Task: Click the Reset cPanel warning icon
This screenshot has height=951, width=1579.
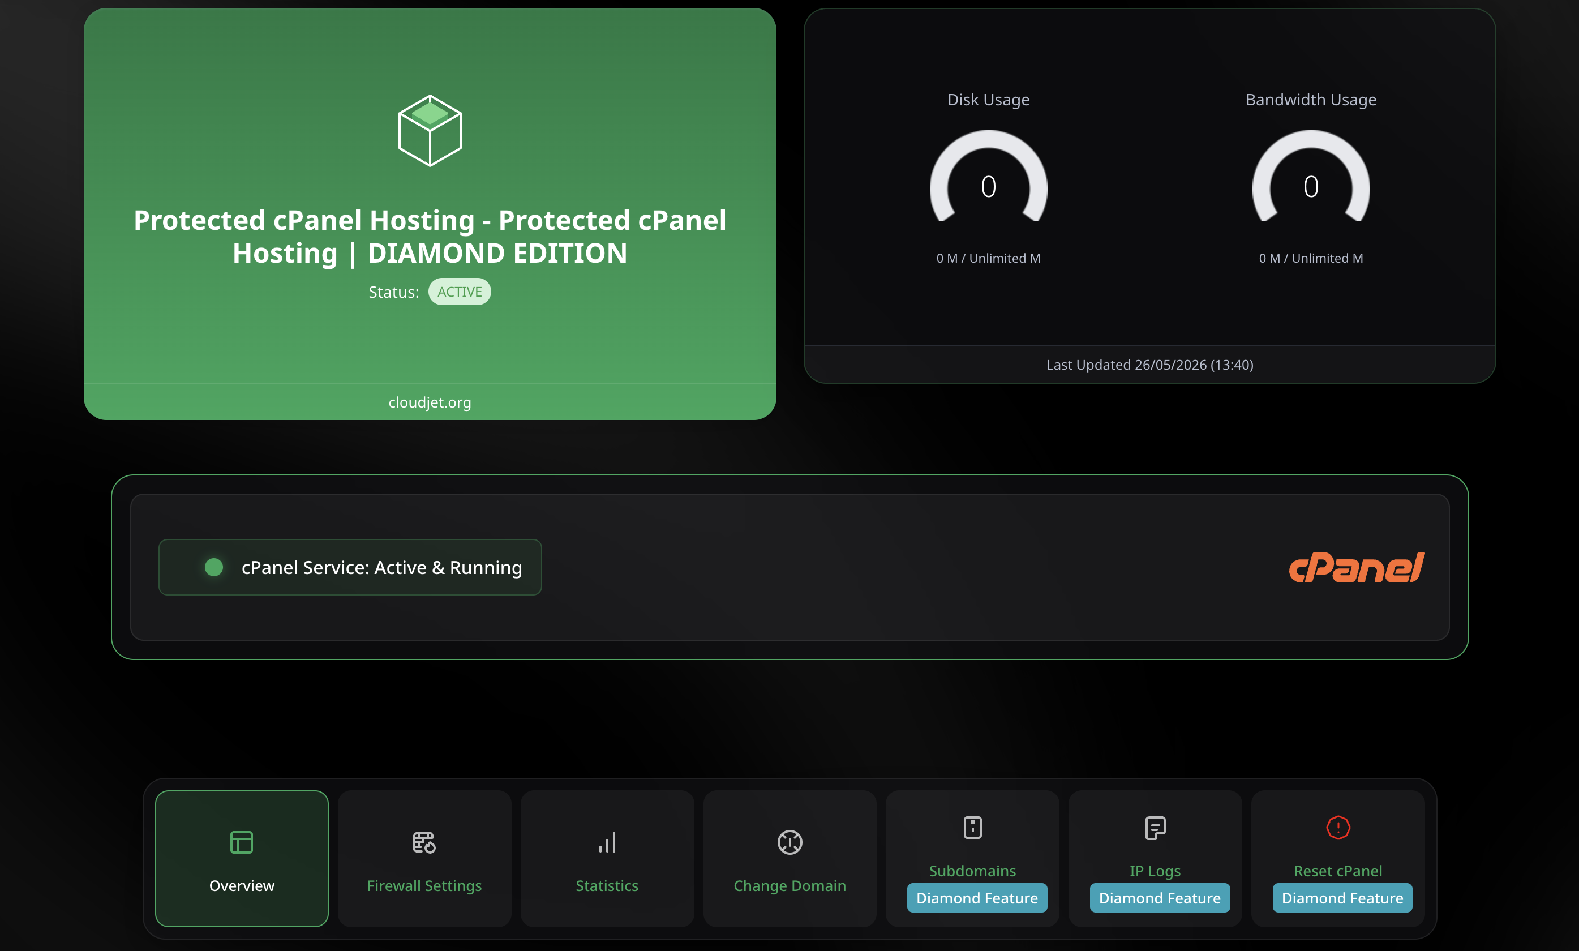Action: click(1338, 828)
